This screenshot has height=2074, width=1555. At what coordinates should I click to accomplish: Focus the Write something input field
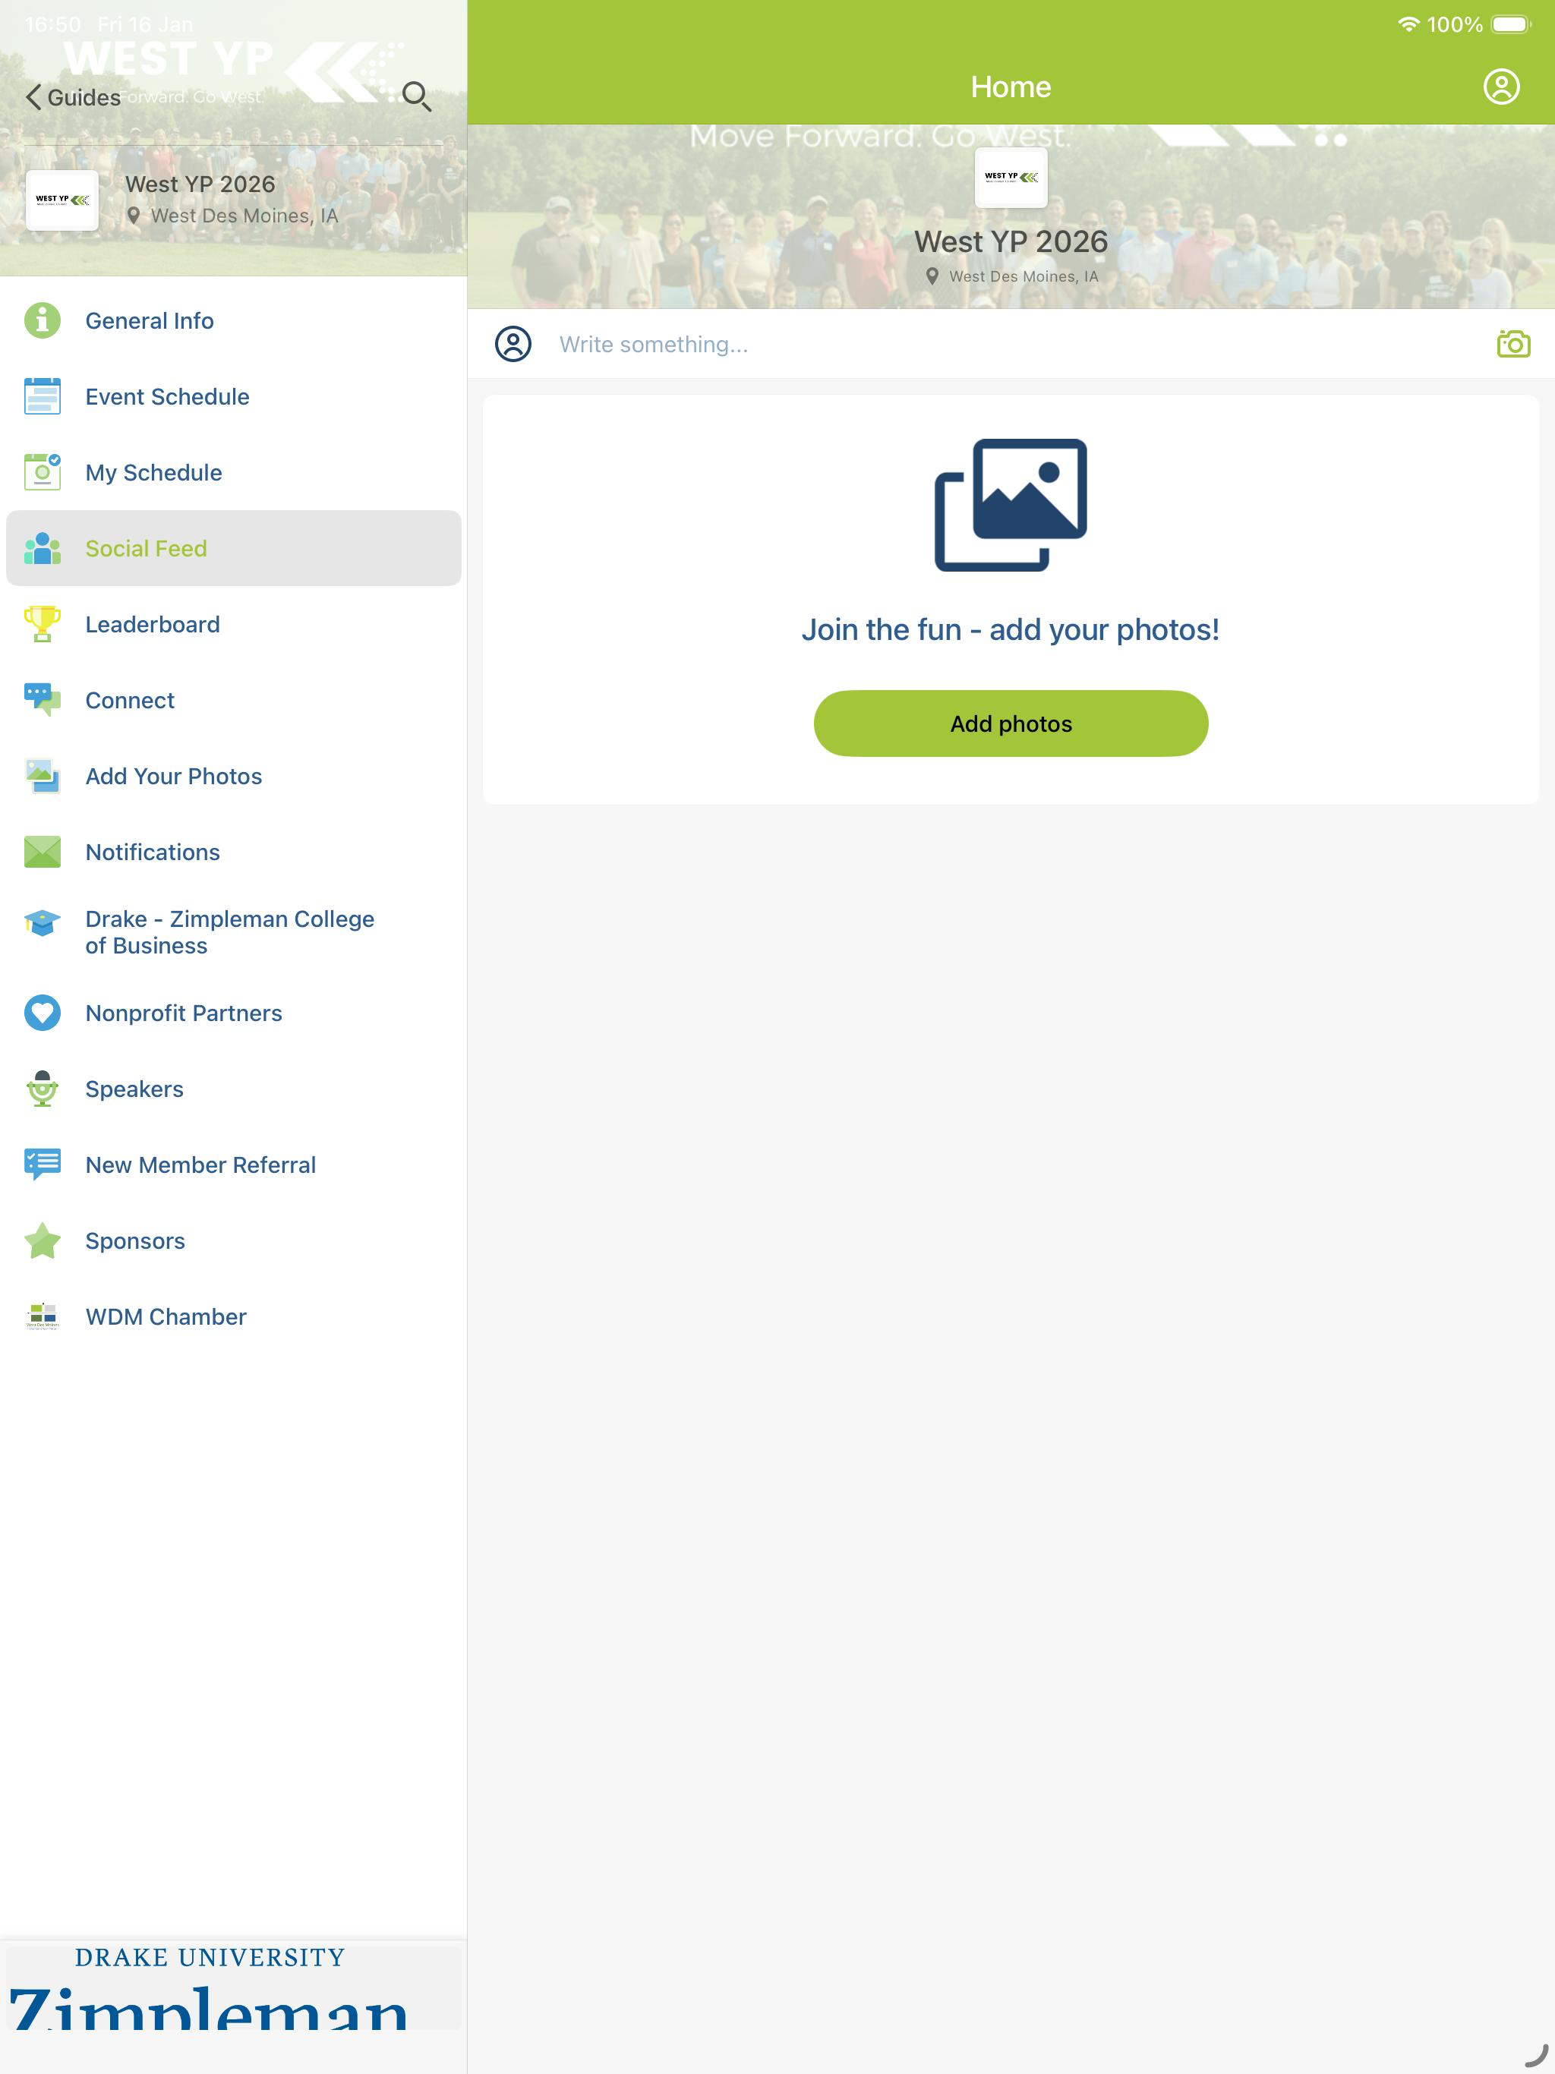pos(1013,344)
